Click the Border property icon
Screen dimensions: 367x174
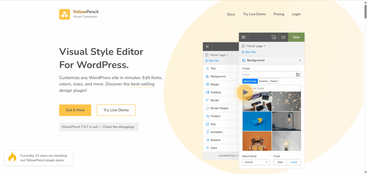tap(207, 100)
